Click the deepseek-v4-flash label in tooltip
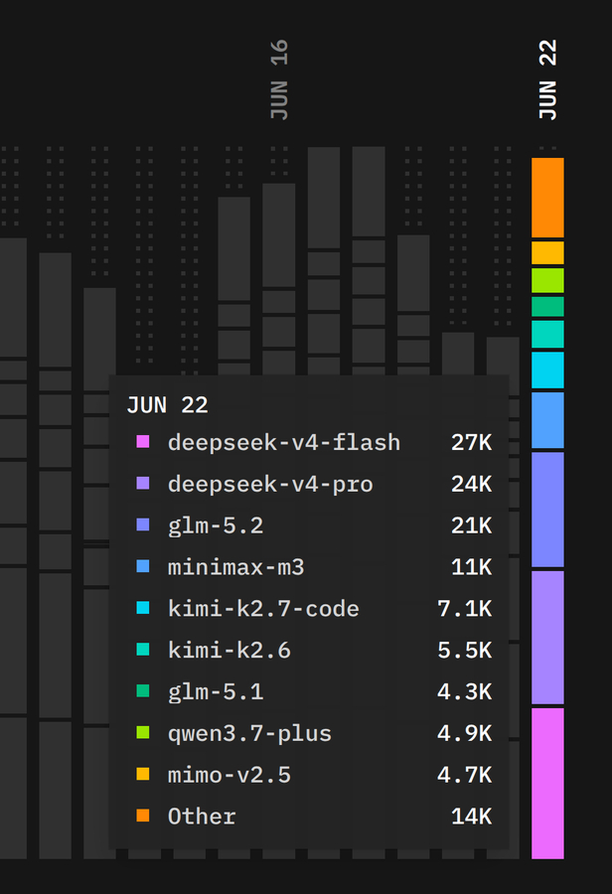 pos(284,442)
